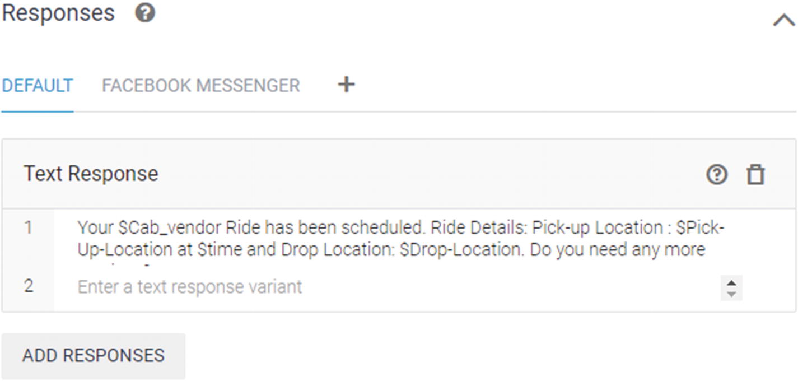Click the up arrow of the variant stepper
The width and height of the screenshot is (798, 381).
coord(731,282)
